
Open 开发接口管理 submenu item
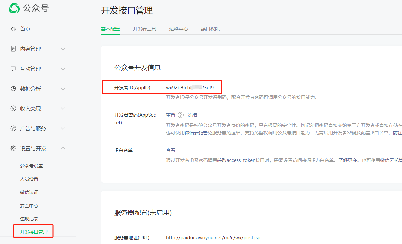click(x=34, y=232)
